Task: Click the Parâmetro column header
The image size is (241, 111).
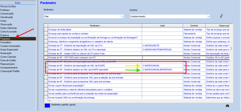Action: [95, 26]
